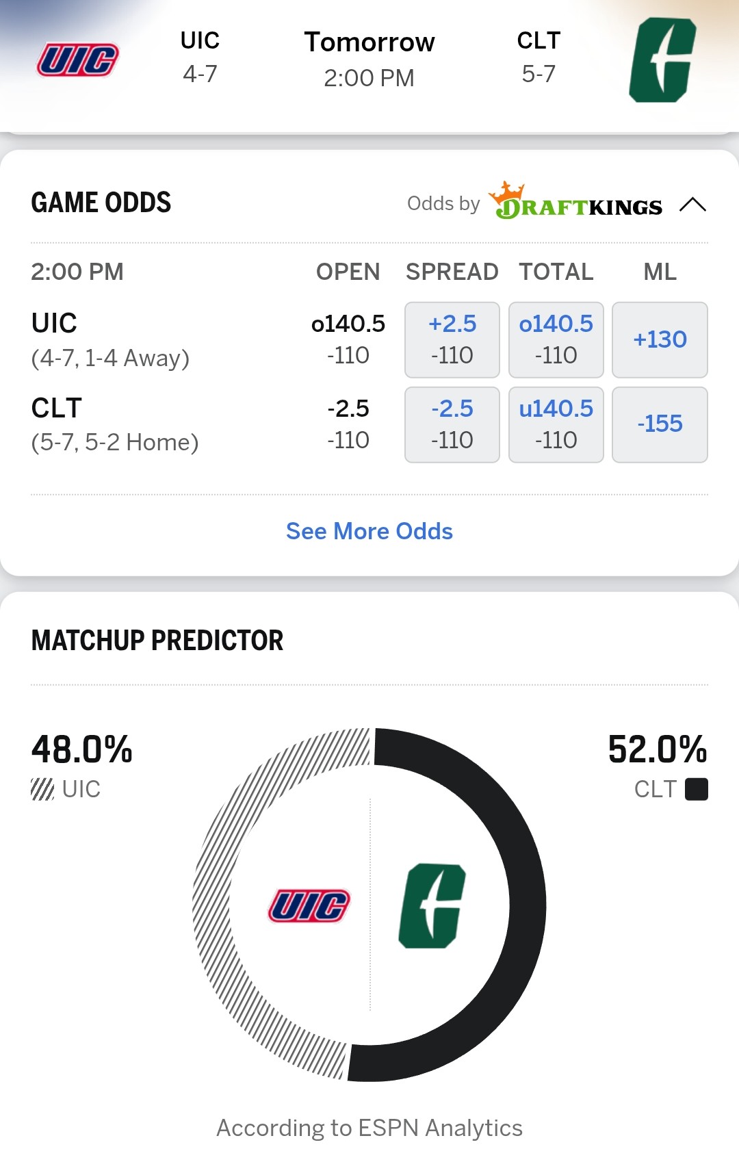Select UIC +2.5 spread bet

(x=452, y=339)
